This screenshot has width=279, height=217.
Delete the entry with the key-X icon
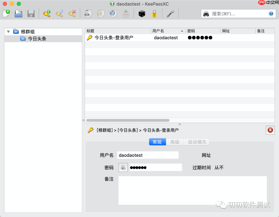coord(72,13)
